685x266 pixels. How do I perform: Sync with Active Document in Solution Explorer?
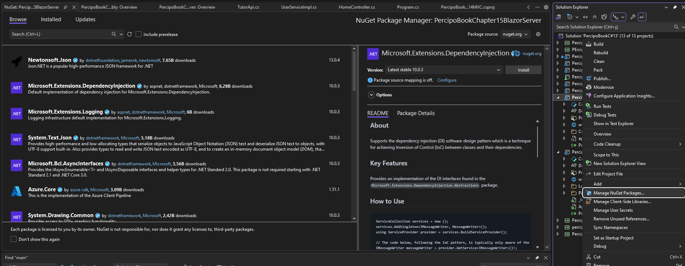pyautogui.click(x=585, y=17)
